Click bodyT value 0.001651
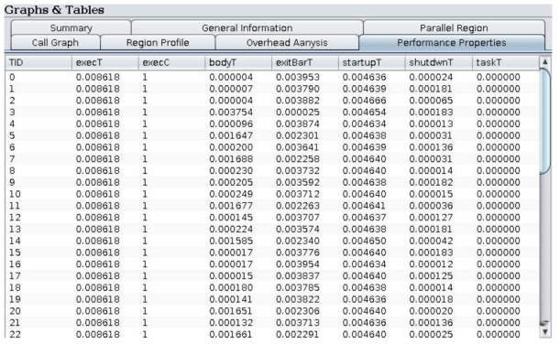The width and height of the screenshot is (560, 344). [x=231, y=311]
